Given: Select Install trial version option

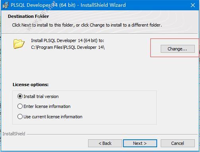Looking at the screenshot, I should click(38, 96).
